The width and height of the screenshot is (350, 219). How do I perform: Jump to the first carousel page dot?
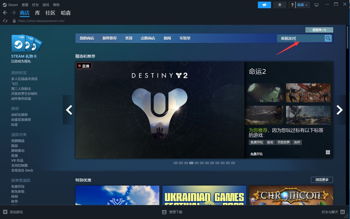(x=176, y=163)
